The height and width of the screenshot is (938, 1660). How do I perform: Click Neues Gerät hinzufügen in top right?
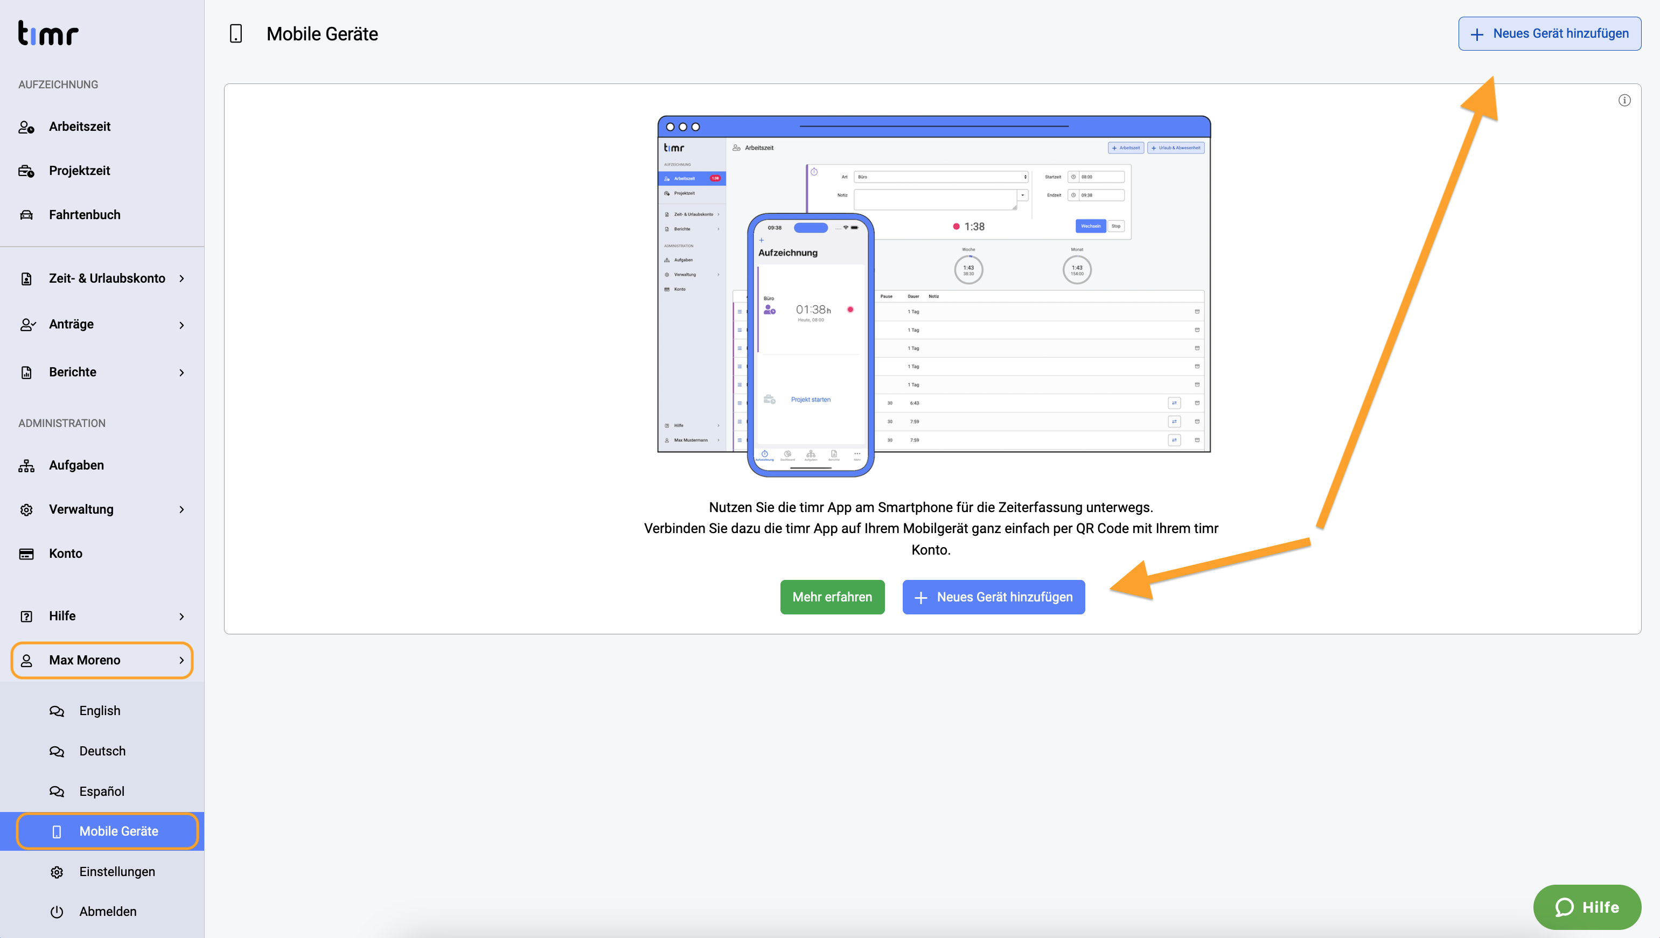(1550, 33)
